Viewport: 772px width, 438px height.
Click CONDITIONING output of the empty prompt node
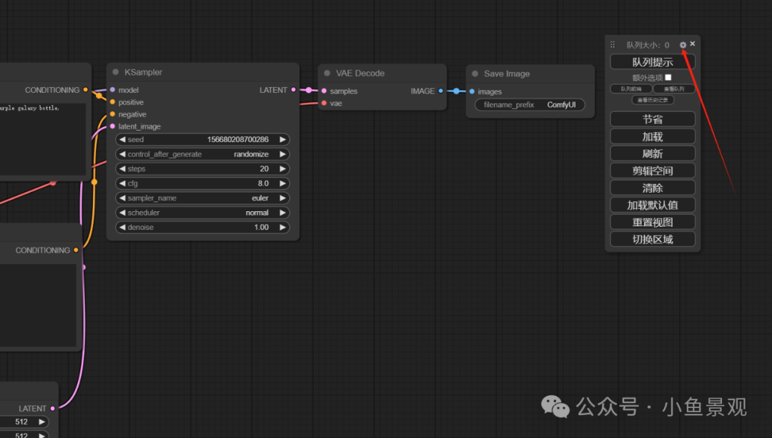[x=76, y=250]
